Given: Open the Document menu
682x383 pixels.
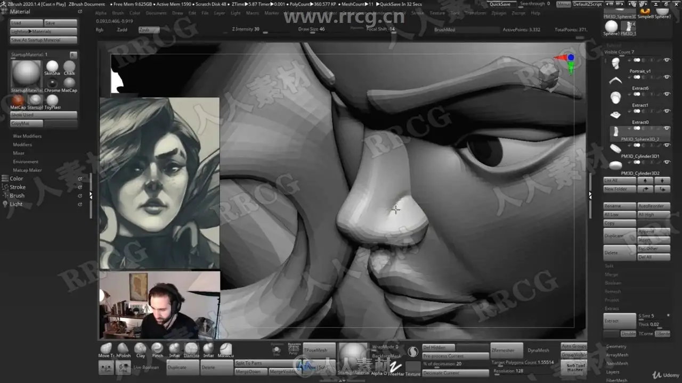Looking at the screenshot, I should [156, 13].
